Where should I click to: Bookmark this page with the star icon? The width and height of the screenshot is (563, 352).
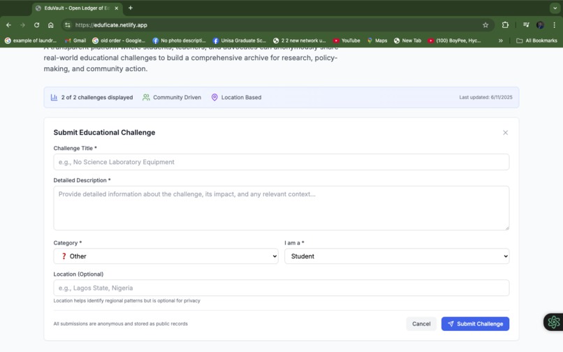(485, 25)
